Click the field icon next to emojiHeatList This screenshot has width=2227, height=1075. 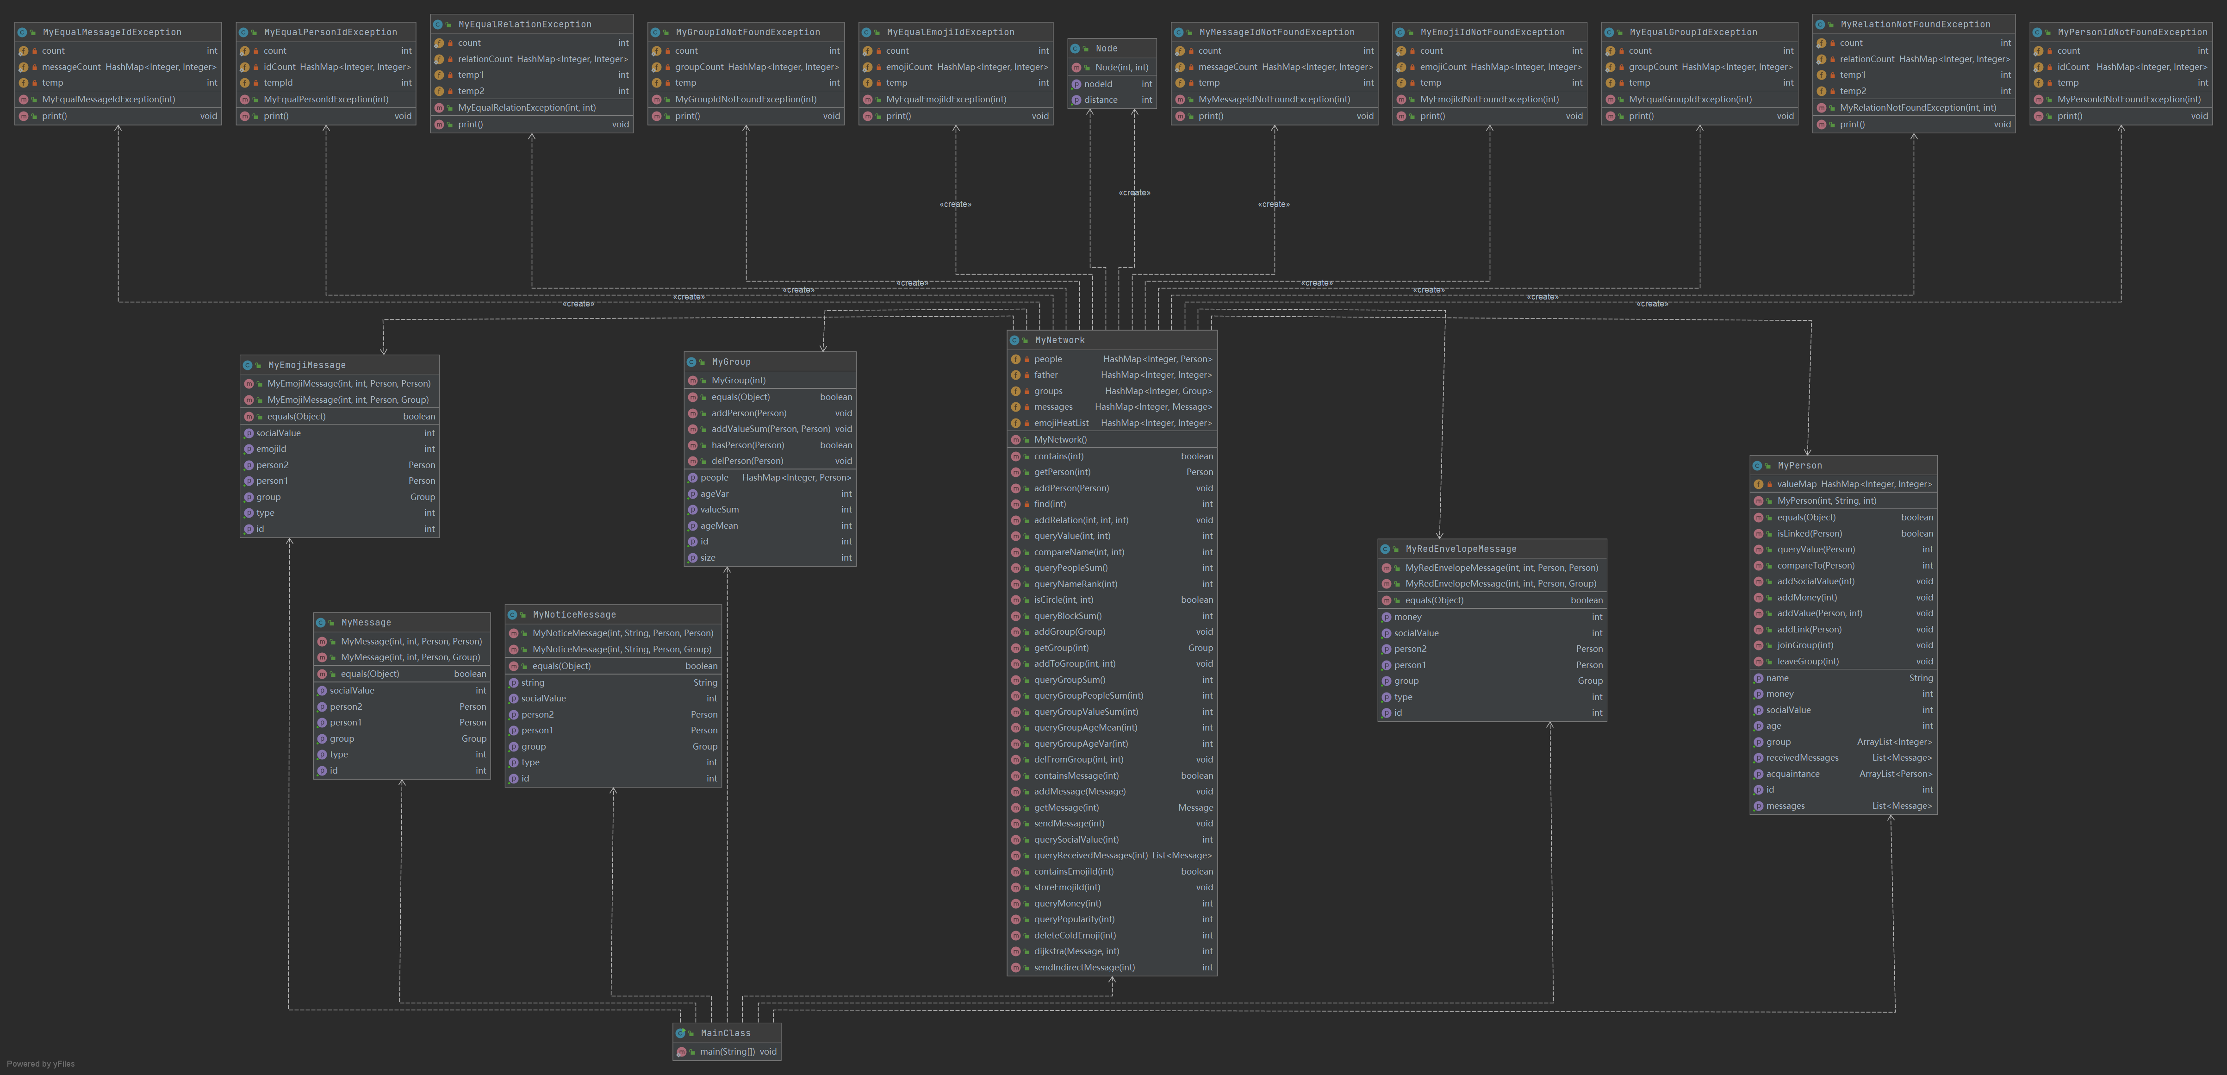coord(1016,423)
